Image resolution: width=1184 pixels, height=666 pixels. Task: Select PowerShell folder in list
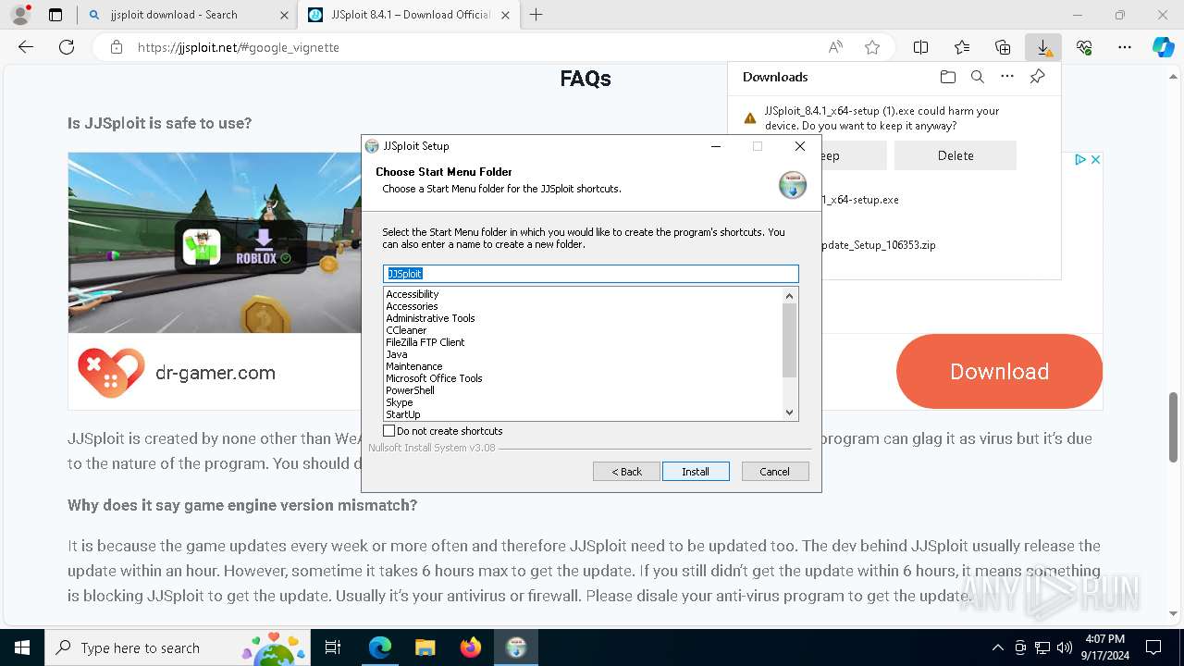point(410,390)
